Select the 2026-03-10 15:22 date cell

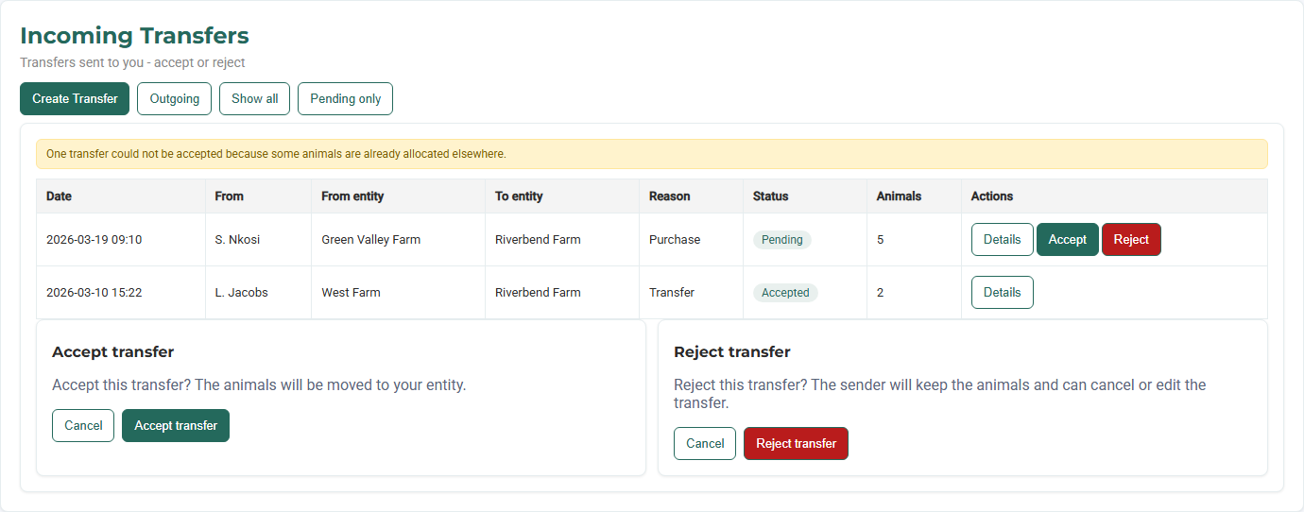tap(94, 292)
